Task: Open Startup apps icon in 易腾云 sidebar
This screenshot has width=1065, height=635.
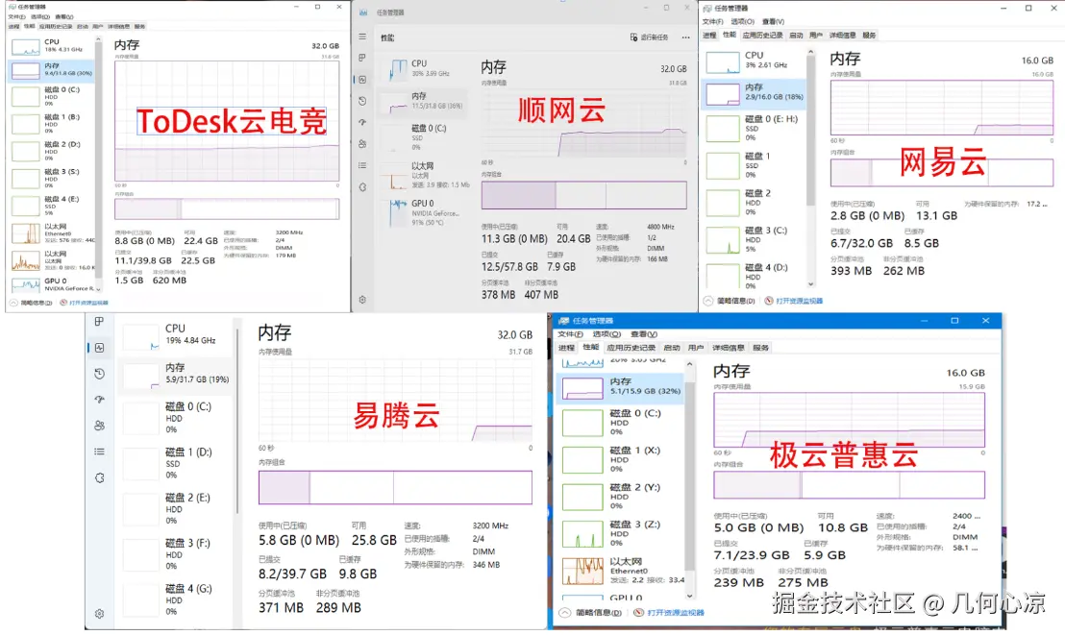Action: tap(99, 400)
